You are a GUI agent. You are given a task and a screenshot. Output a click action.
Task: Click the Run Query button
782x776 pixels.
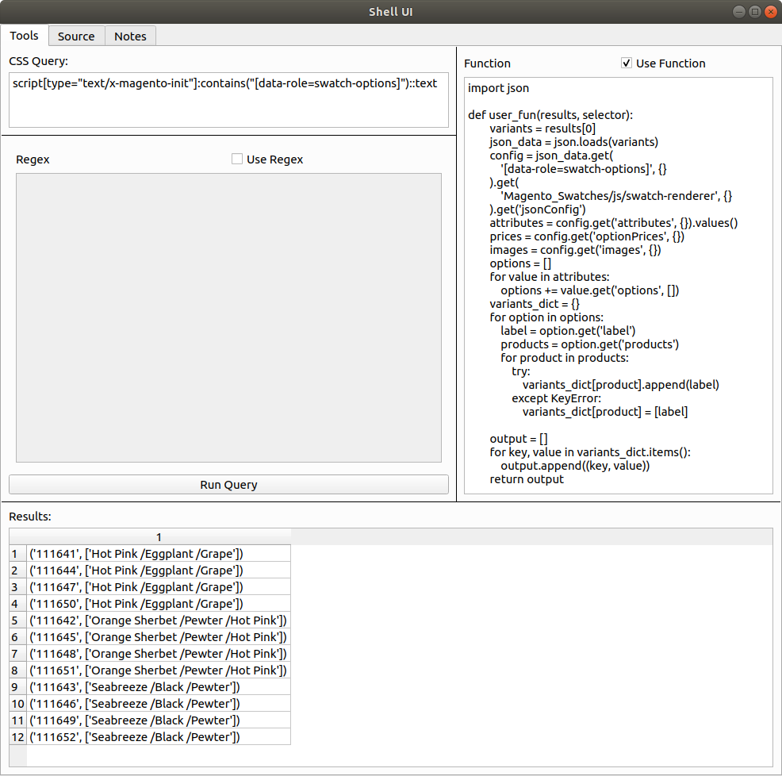pyautogui.click(x=228, y=484)
